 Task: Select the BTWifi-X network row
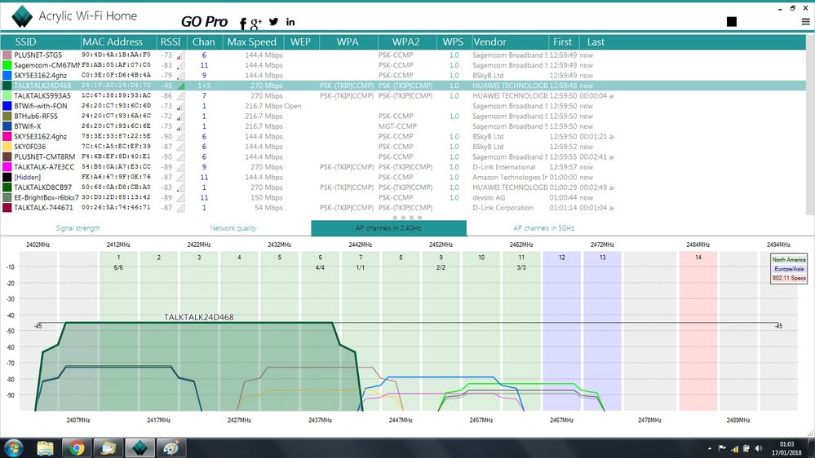[403, 126]
